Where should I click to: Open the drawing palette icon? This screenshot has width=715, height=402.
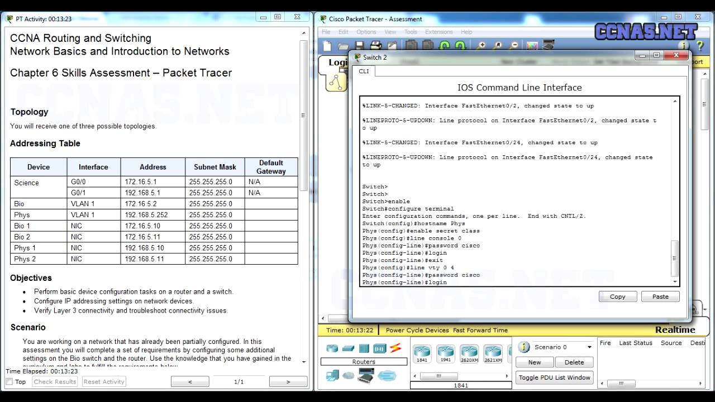pyautogui.click(x=532, y=46)
